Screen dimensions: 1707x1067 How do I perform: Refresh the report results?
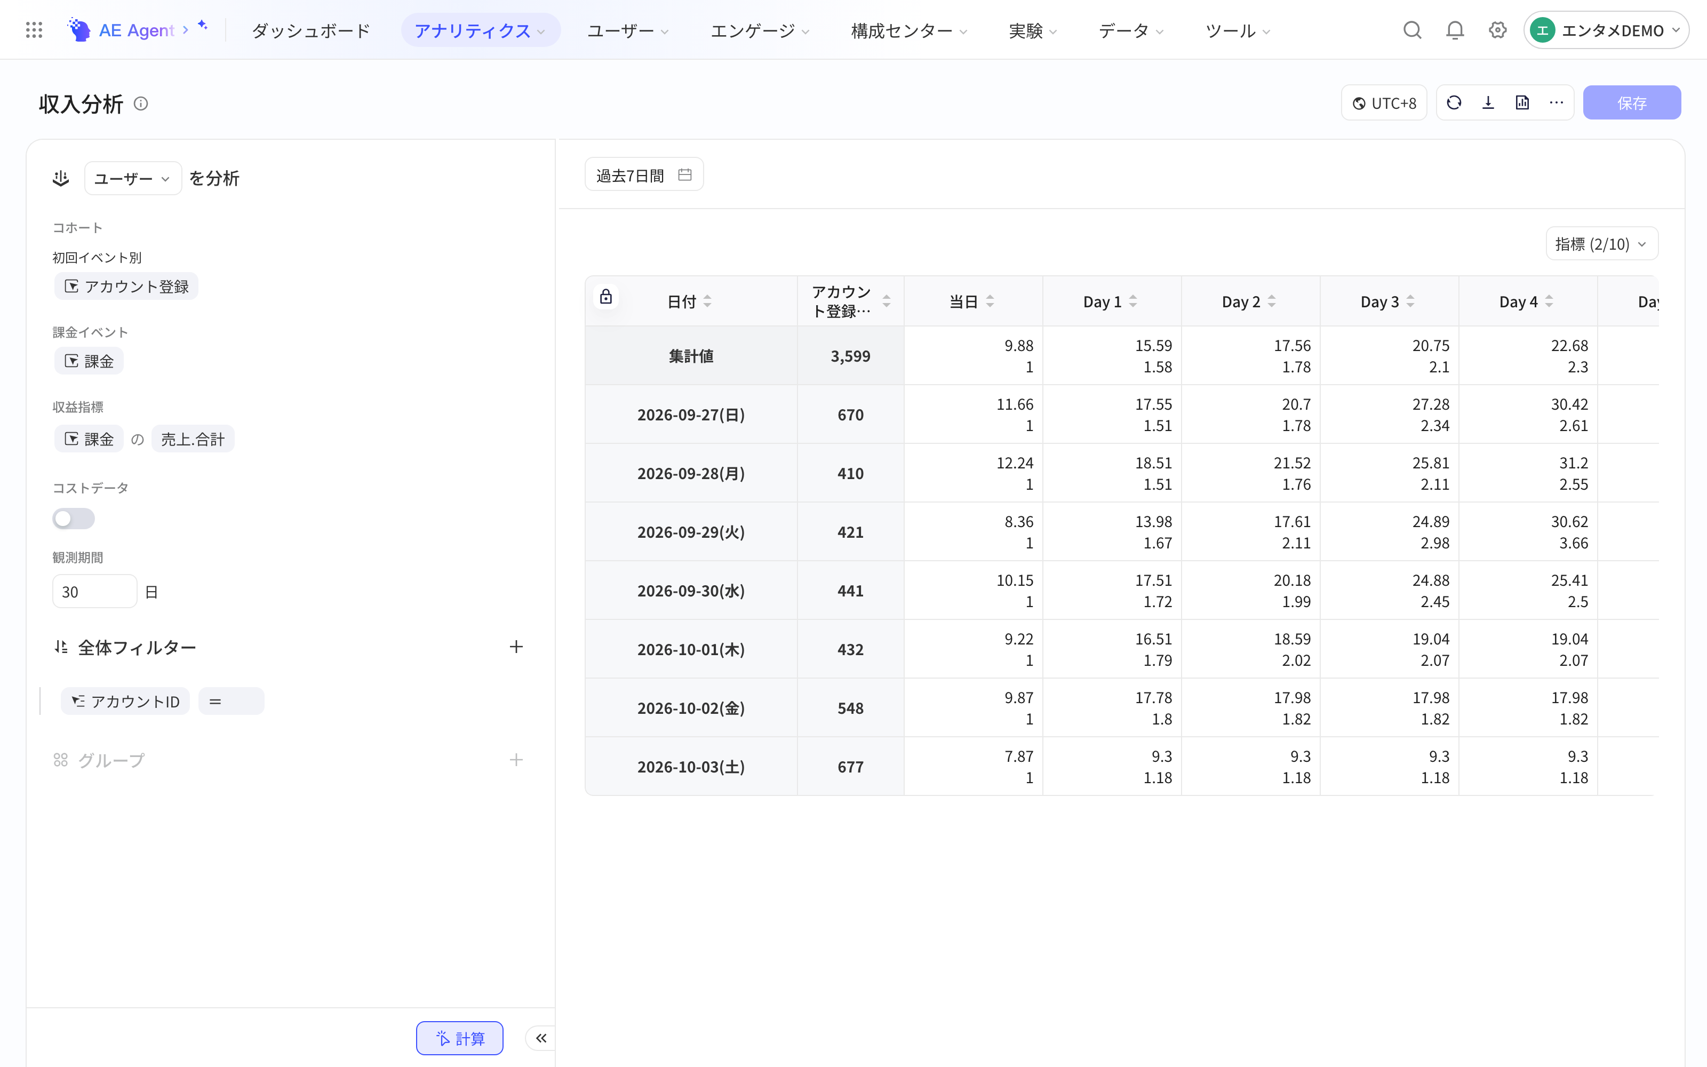1454,103
